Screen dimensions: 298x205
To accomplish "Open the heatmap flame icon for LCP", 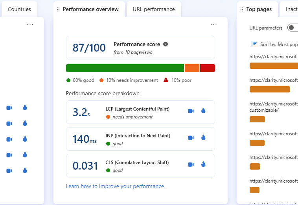I will tap(203, 111).
